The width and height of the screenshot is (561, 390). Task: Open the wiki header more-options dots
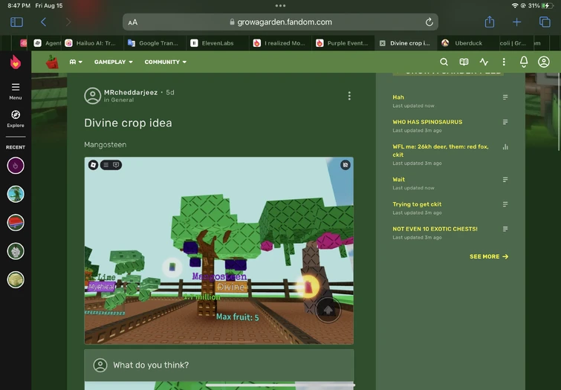504,62
